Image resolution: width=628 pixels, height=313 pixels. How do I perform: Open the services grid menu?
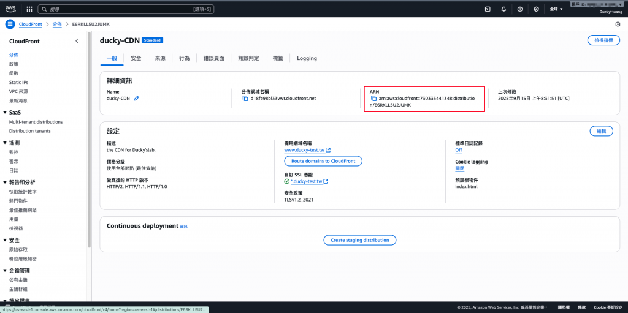29,9
